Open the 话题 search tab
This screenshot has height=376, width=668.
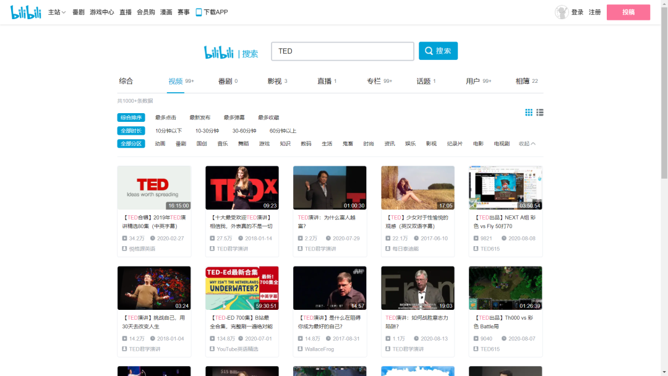(426, 81)
